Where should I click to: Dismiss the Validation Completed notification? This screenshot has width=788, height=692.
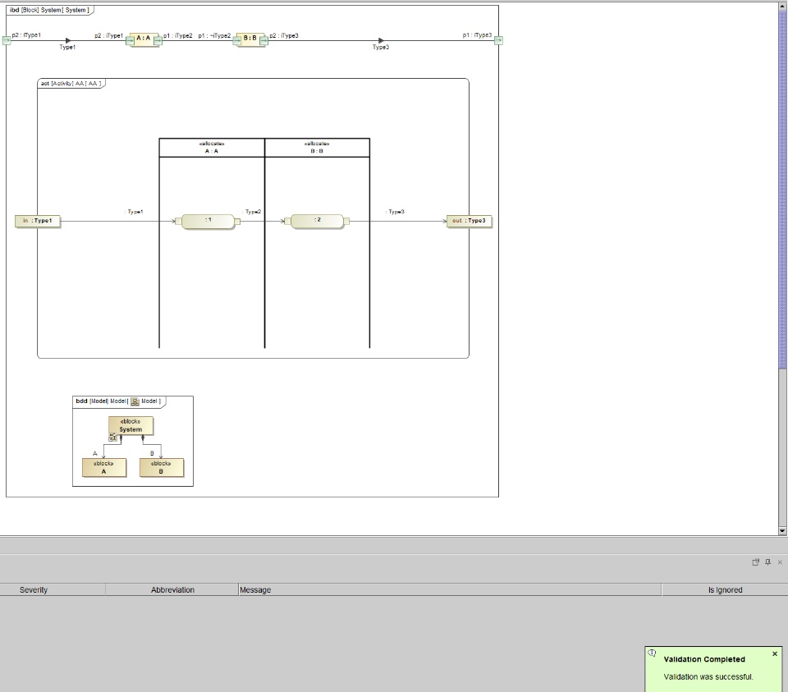[774, 653]
